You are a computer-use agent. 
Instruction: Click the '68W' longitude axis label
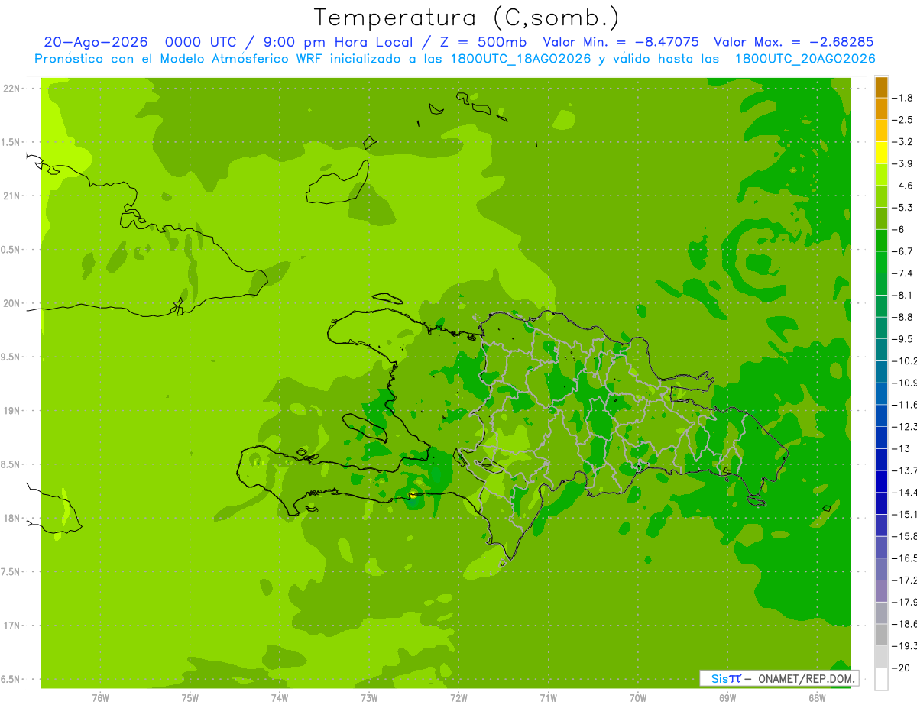[x=817, y=698]
